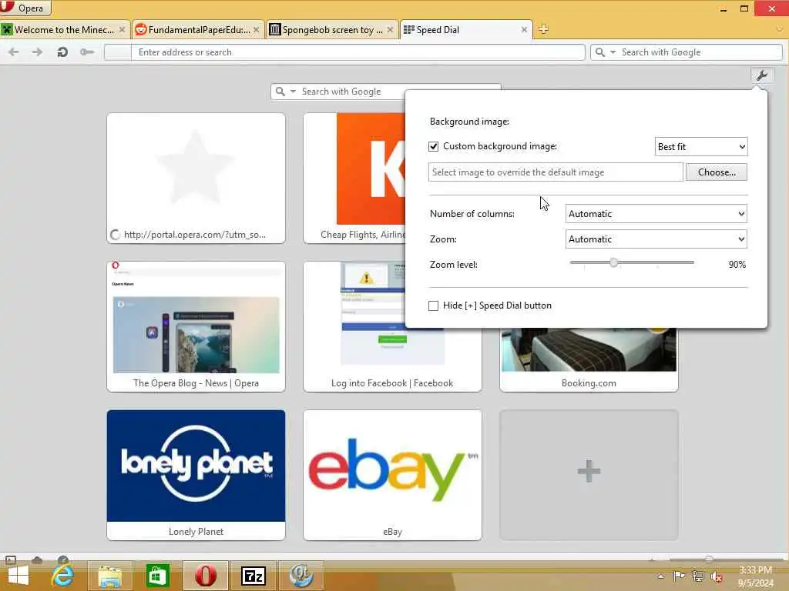Open the Best fit dropdown
Image resolution: width=789 pixels, height=591 pixels.
[701, 147]
